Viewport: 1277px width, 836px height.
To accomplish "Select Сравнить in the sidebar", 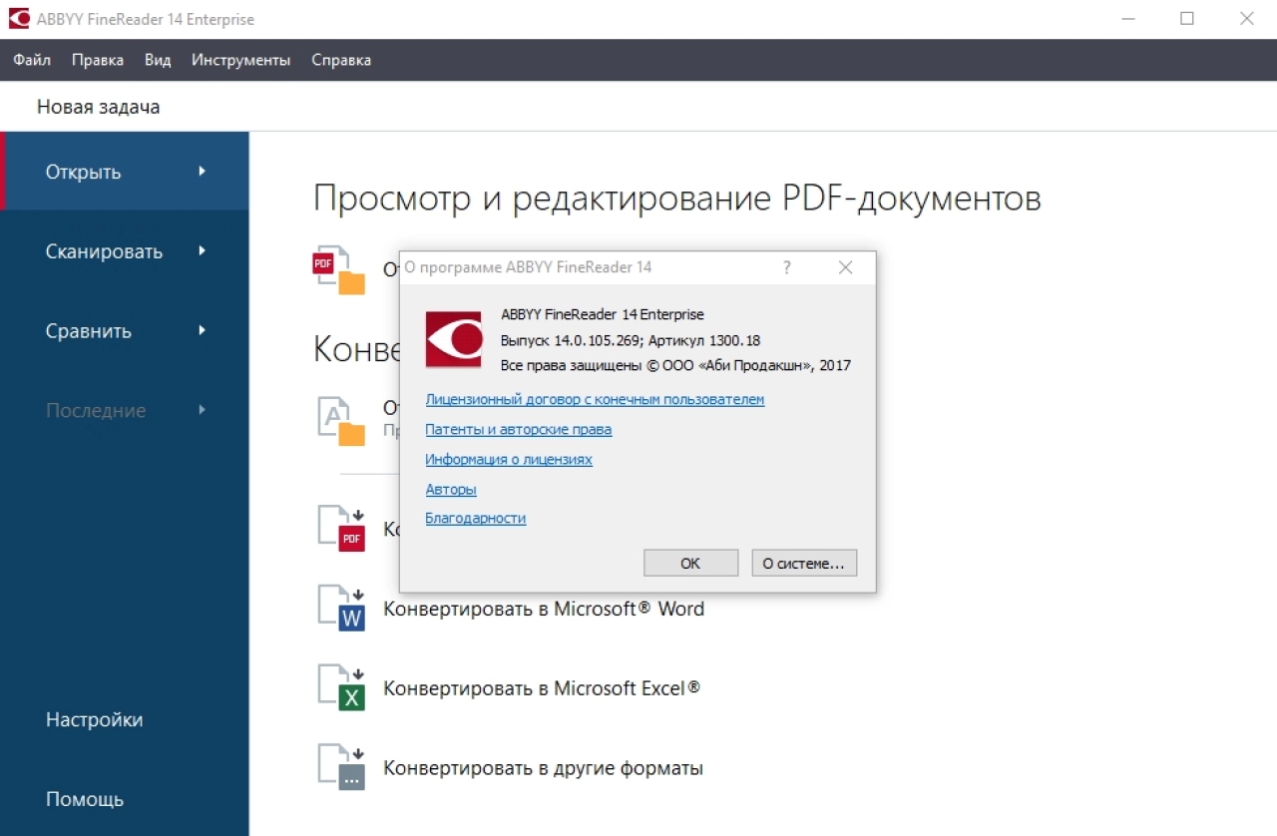I will [x=125, y=330].
